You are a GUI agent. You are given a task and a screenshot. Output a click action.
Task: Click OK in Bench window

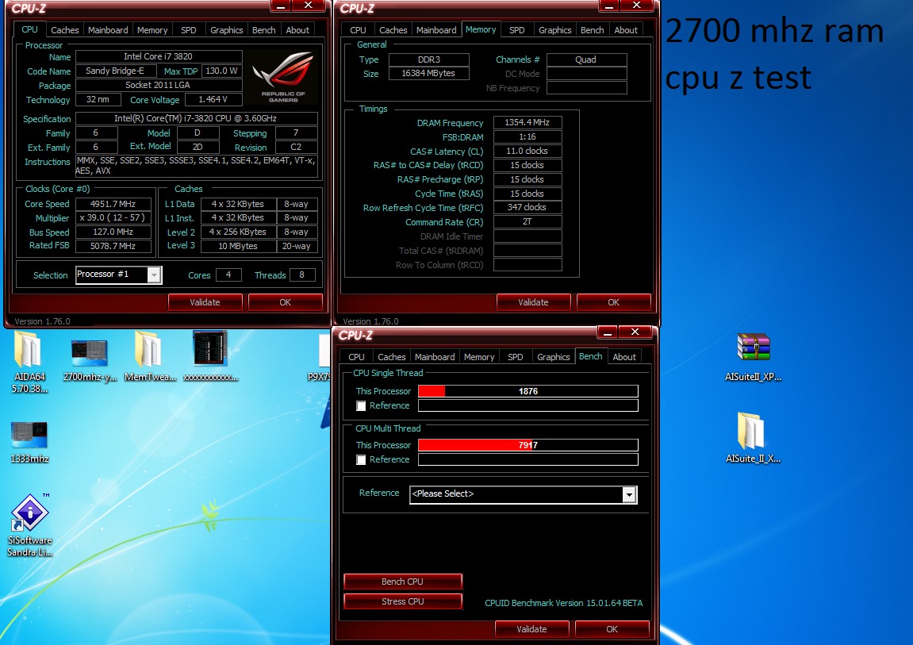point(612,628)
